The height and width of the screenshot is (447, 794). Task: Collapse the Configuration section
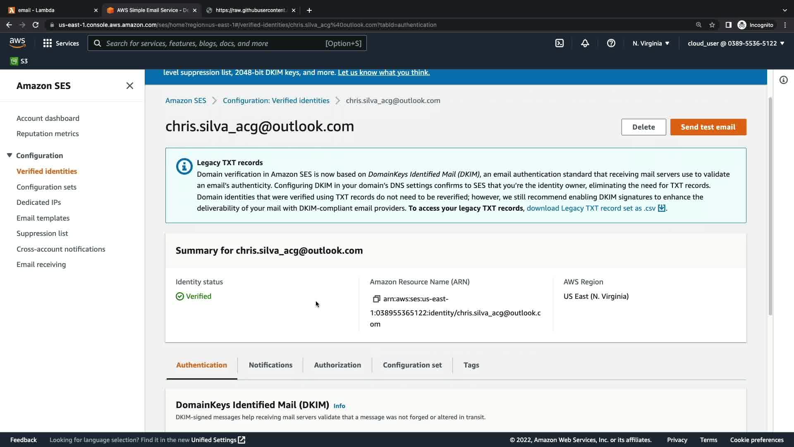pos(10,156)
